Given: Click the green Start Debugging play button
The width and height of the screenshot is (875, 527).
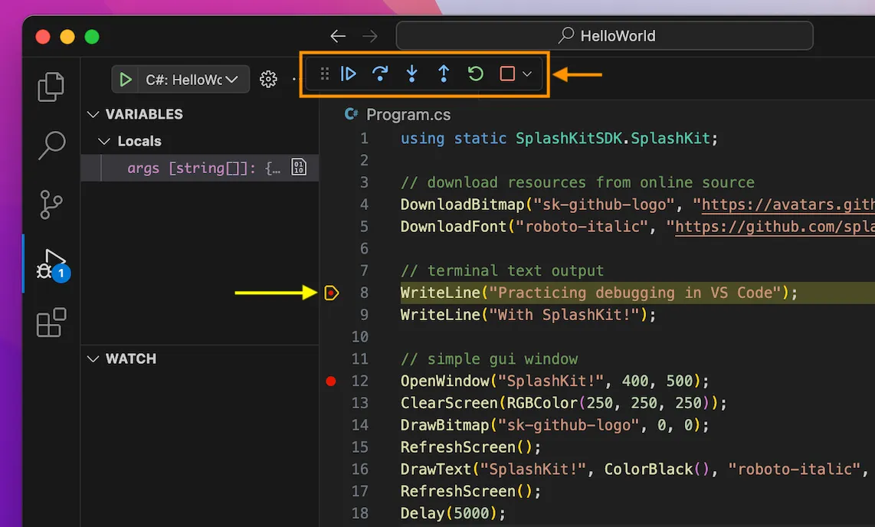Looking at the screenshot, I should point(126,80).
